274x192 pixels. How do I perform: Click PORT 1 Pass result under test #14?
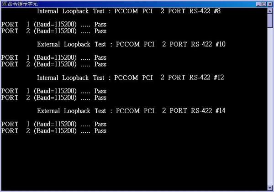(100, 125)
